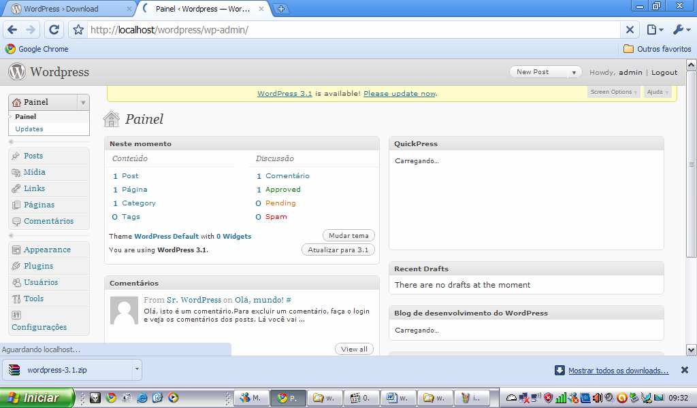The width and height of the screenshot is (697, 408).
Task: Open the Chrome page menu icon
Action: click(x=655, y=30)
